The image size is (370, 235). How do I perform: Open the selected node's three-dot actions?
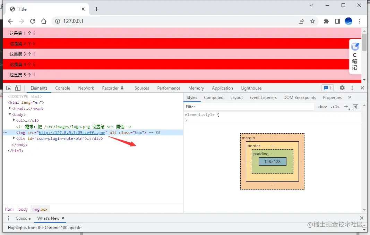point(6,133)
